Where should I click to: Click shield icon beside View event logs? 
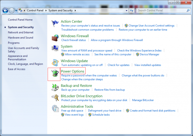[63, 115]
